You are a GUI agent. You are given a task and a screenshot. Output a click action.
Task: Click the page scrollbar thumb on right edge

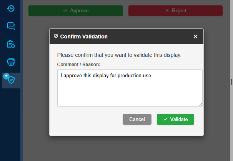coord(231,82)
